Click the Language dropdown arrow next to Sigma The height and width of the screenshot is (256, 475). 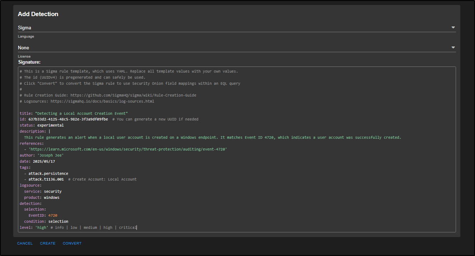click(x=453, y=28)
